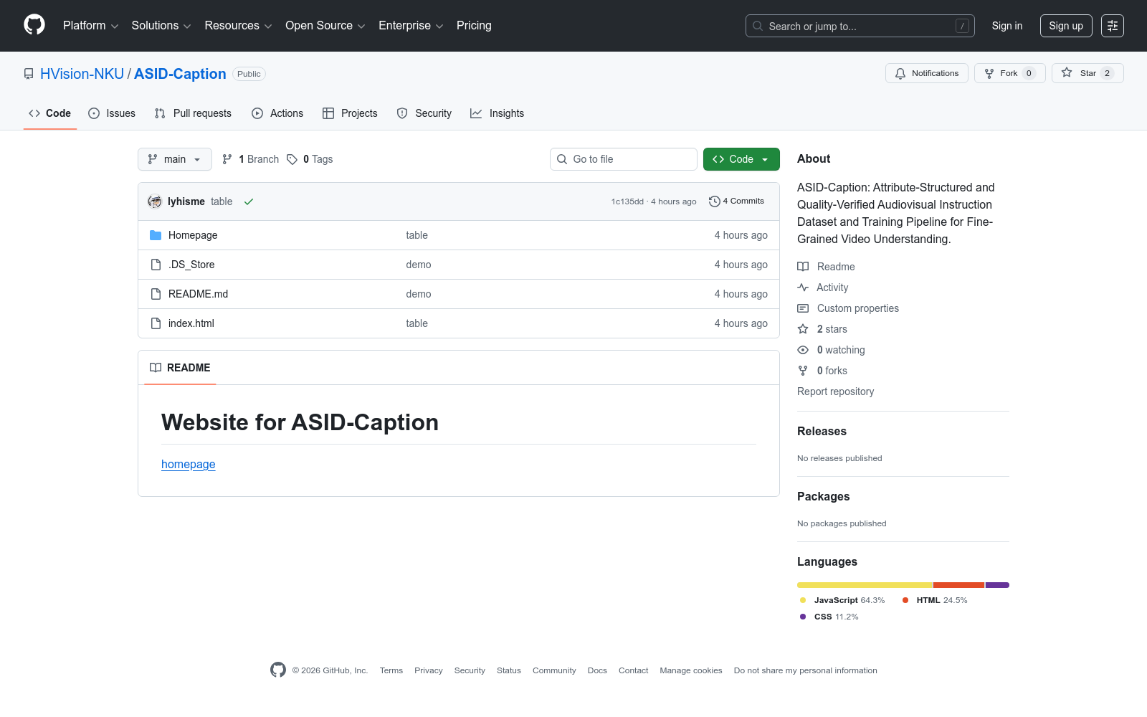This screenshot has height=717, width=1147.
Task: Open the Custom properties link
Action: (x=848, y=308)
